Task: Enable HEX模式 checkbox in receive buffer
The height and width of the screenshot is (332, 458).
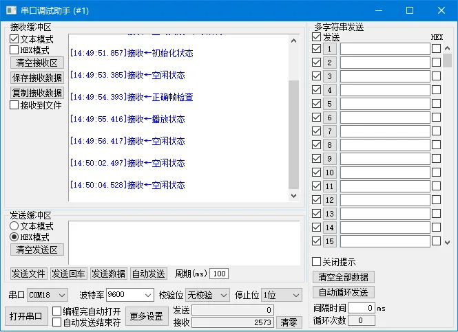Action: tap(14, 50)
